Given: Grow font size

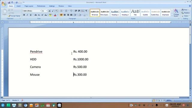Looking at the screenshot, I should click(49, 11).
